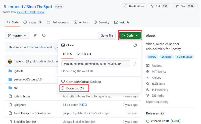This screenshot has height=124, width=201.
Task: Click the star icon beside 11.7k stars
Action: [148, 84]
